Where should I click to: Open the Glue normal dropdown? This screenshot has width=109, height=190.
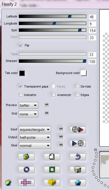click(x=35, y=146)
